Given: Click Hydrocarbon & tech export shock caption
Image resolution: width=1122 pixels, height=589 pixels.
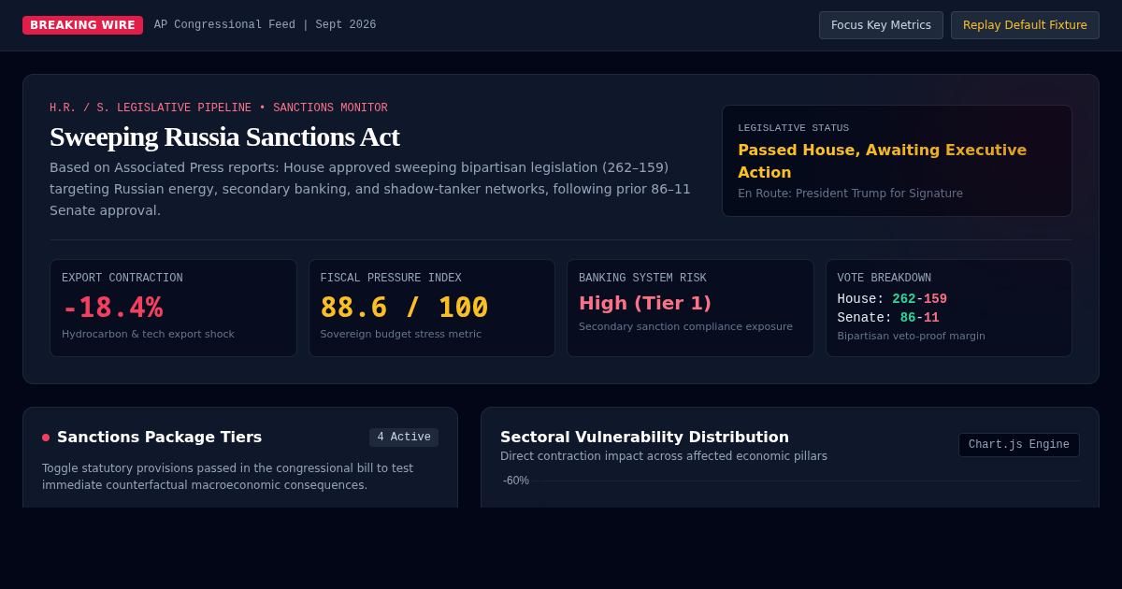Looking at the screenshot, I should [148, 334].
